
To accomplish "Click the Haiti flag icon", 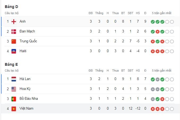I will pyautogui.click(x=14, y=51).
